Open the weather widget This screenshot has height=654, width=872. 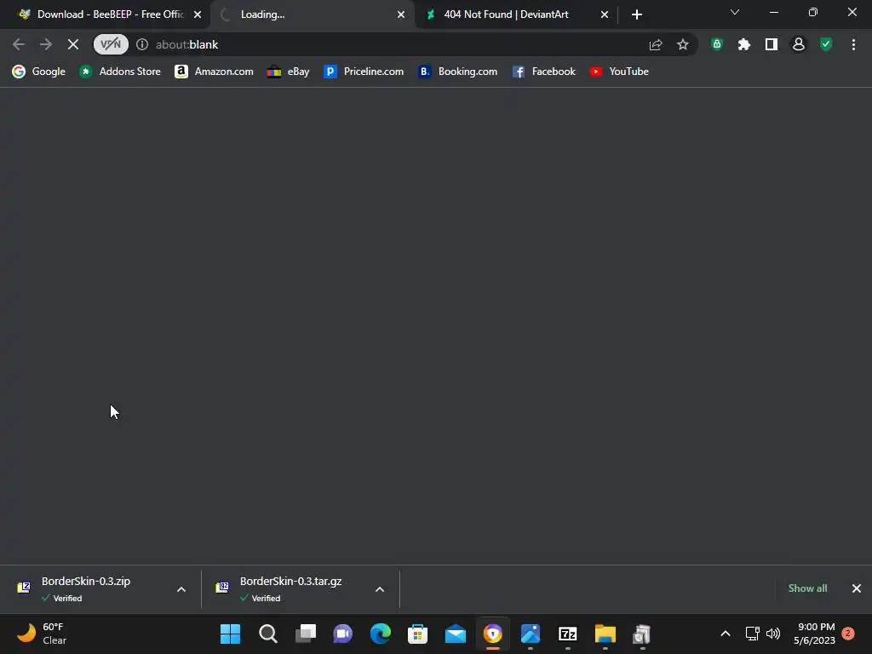42,634
